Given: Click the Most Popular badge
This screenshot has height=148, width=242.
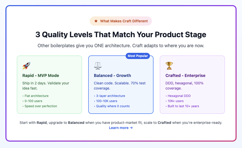Looking at the screenshot, I should click(138, 56).
